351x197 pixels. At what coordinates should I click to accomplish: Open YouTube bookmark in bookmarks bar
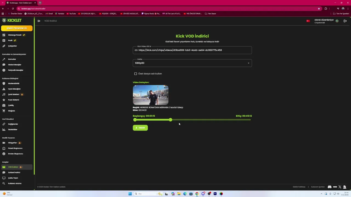[x=71, y=14]
